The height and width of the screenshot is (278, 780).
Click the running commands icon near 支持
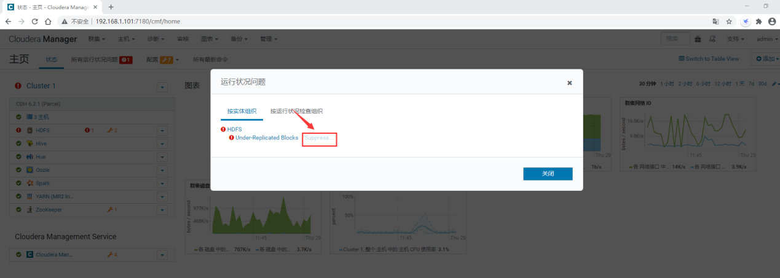[x=712, y=39]
